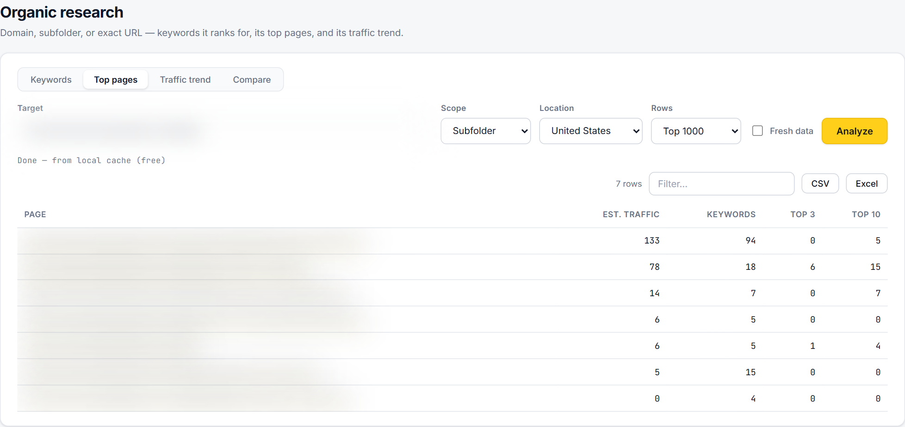The width and height of the screenshot is (905, 427).
Task: Focus the Filter input field
Action: pos(721,183)
